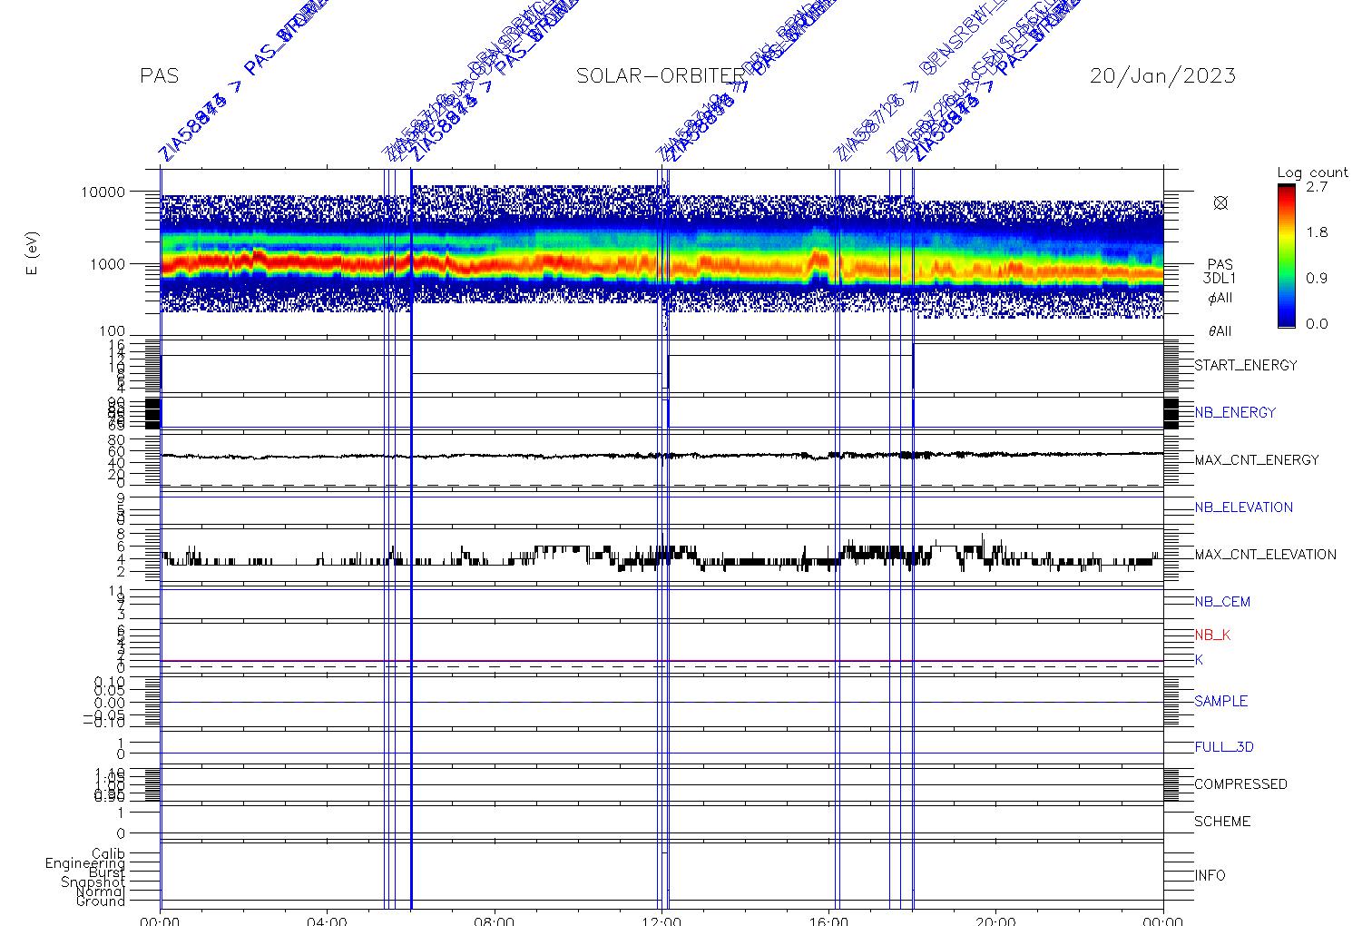Click the φAll label beside the spectrogram
The height and width of the screenshot is (926, 1372).
[x=1220, y=299]
